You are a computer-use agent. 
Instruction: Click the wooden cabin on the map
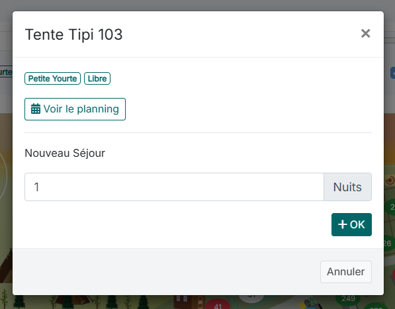tap(189, 302)
